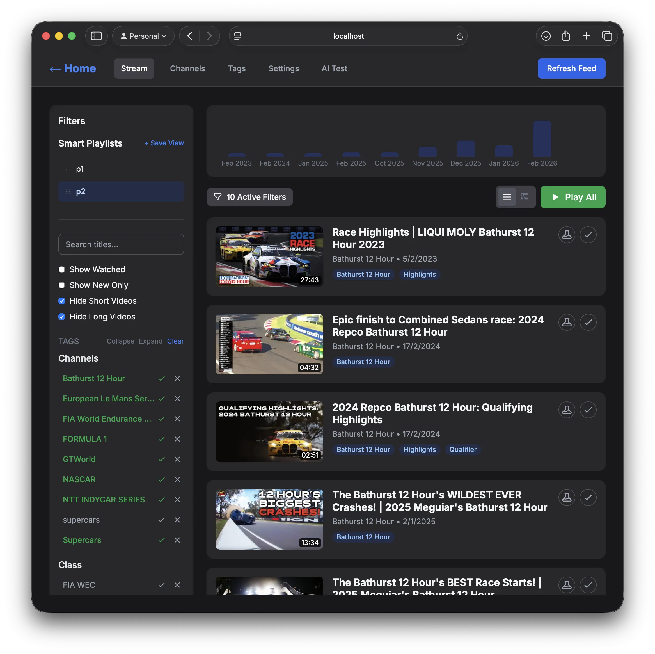Uncheck Hide Long Videos

pyautogui.click(x=62, y=317)
